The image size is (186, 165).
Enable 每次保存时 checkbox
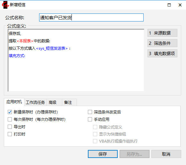(x=10, y=120)
